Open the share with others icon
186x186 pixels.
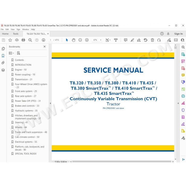pyautogui.click(x=183, y=40)
